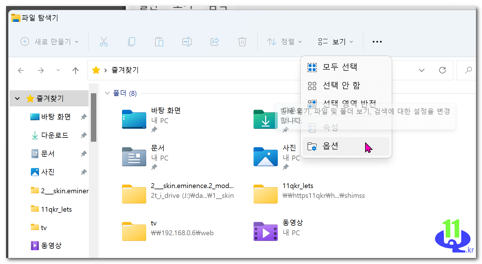Click the search magnifier box

468,70
